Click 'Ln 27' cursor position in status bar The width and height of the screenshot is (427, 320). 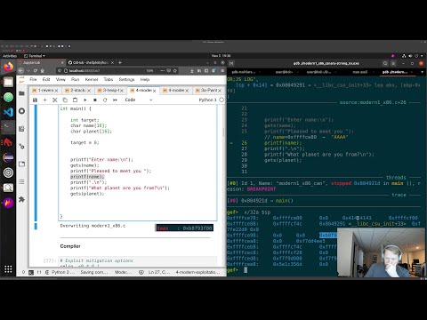coord(158,272)
